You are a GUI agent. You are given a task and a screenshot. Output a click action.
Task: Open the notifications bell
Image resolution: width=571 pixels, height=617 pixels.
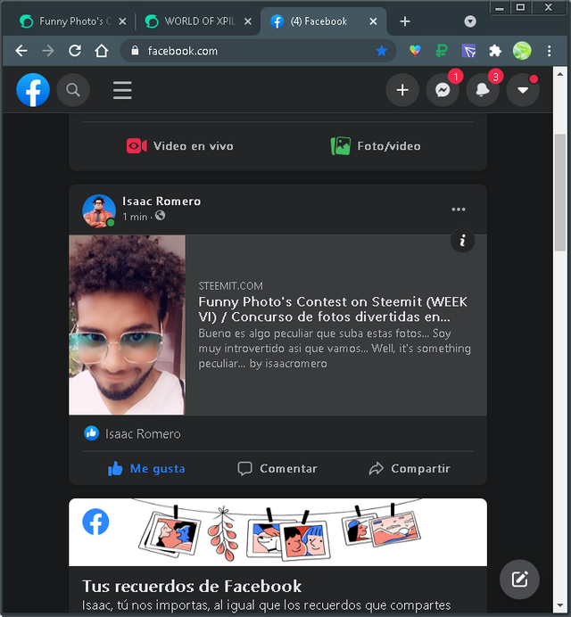[x=483, y=90]
